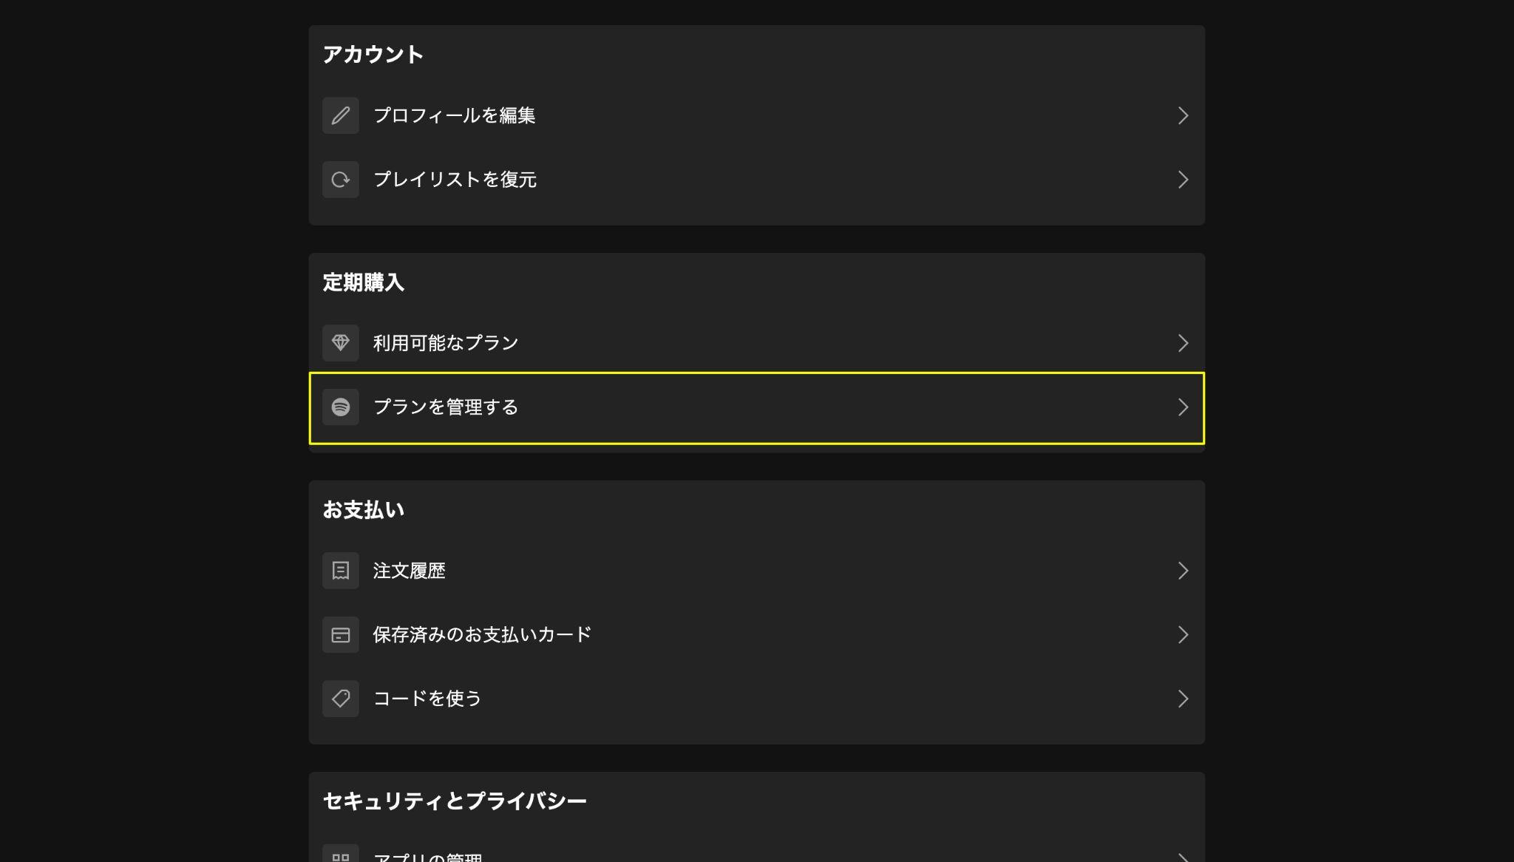Click the grid icon for アプリの管理
Screen dimensions: 1514x862
pos(340,855)
